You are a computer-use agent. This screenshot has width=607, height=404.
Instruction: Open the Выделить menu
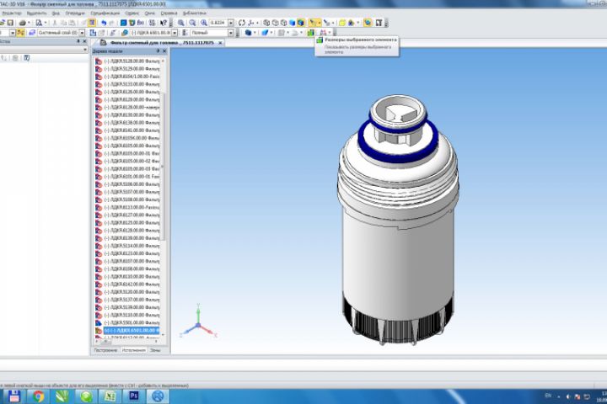coord(36,13)
